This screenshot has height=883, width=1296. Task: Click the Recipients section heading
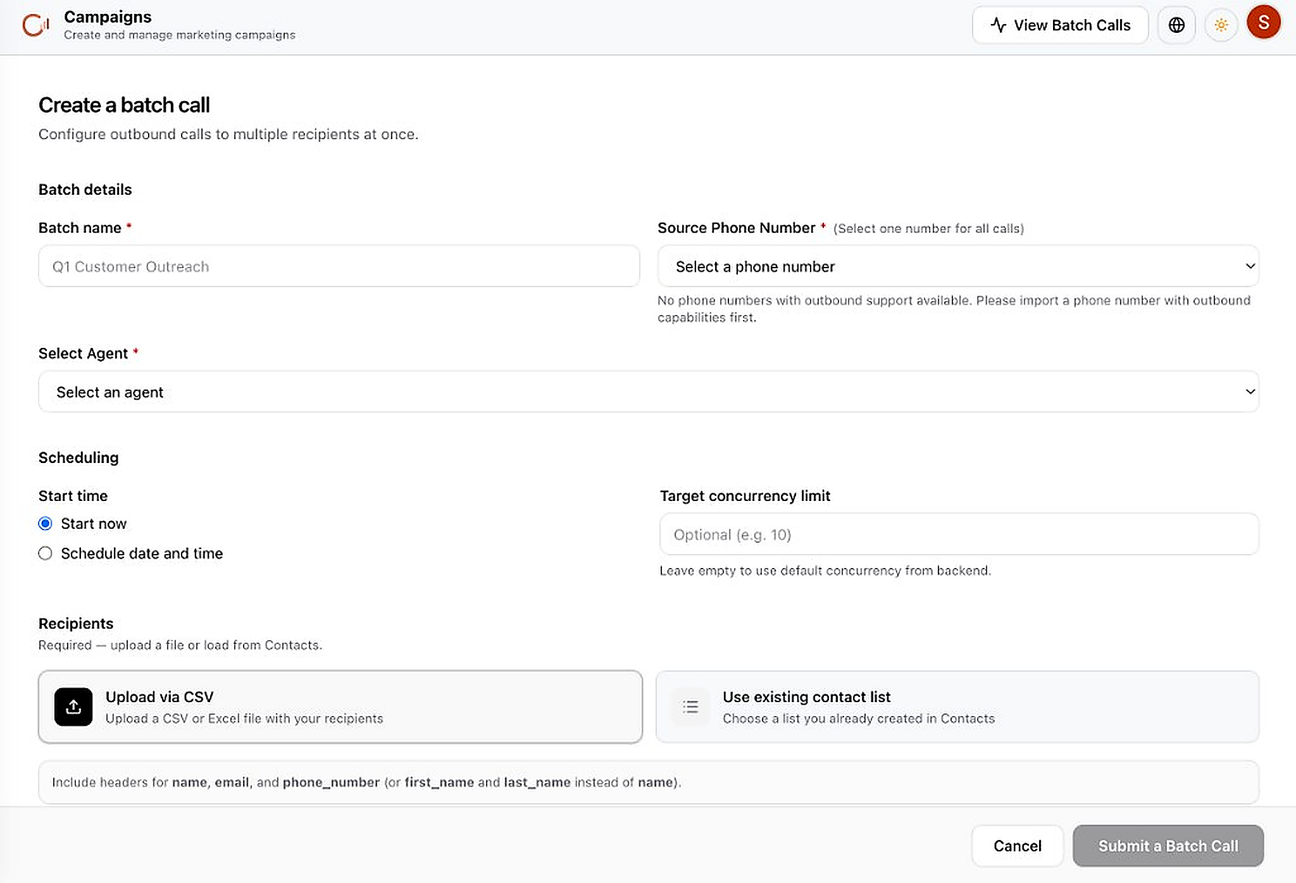pos(76,624)
